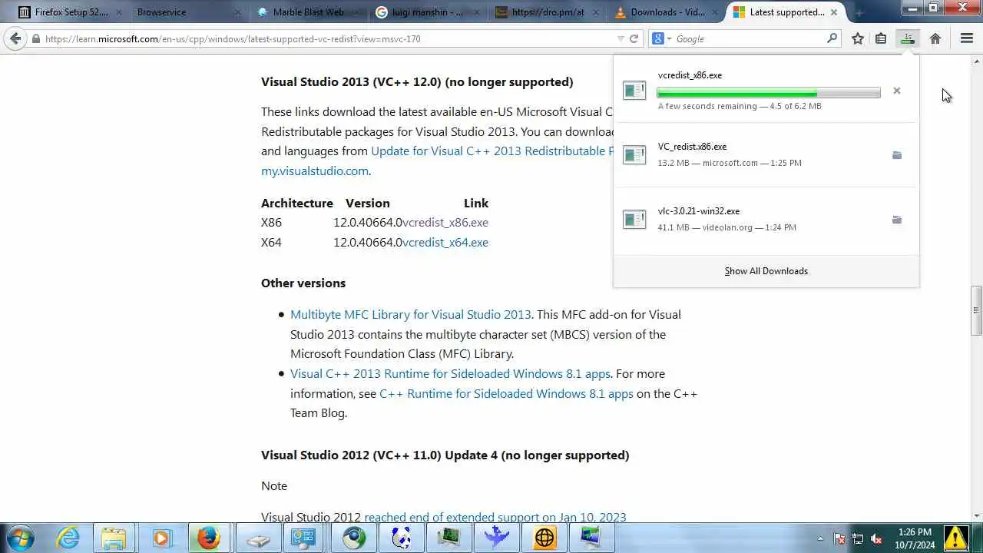Open Update for Visual C++ 2013 Redistributable link

tap(491, 151)
